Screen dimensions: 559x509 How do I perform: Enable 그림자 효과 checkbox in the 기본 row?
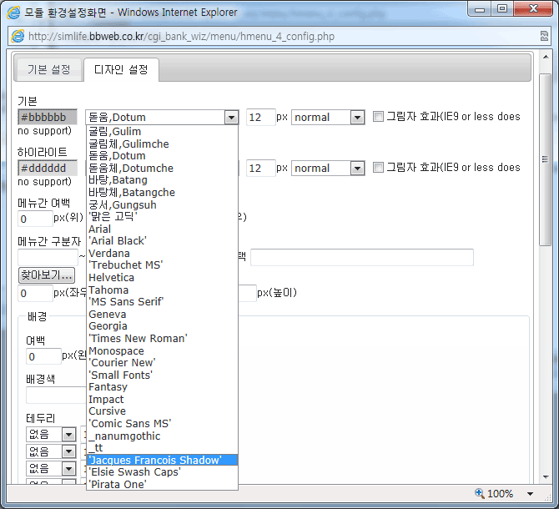click(378, 117)
